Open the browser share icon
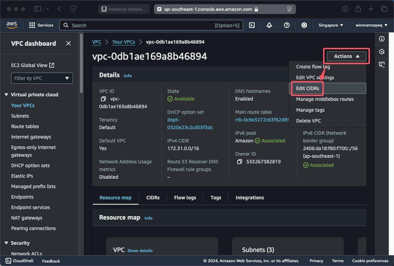This screenshot has height=266, width=394. [358, 9]
